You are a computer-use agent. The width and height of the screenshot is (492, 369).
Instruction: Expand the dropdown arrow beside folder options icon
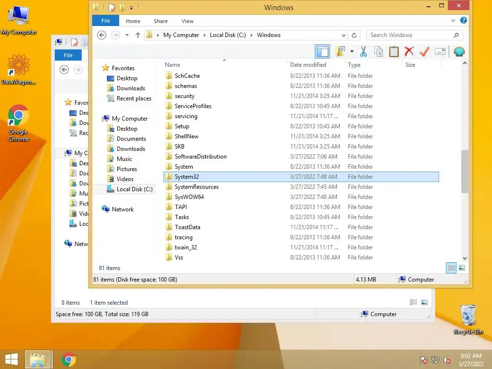click(352, 51)
